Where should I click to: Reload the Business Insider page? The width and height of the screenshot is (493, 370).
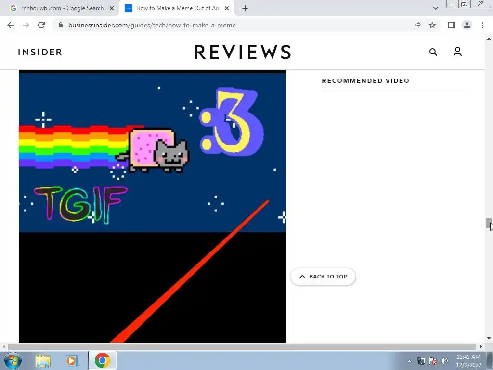(x=41, y=25)
